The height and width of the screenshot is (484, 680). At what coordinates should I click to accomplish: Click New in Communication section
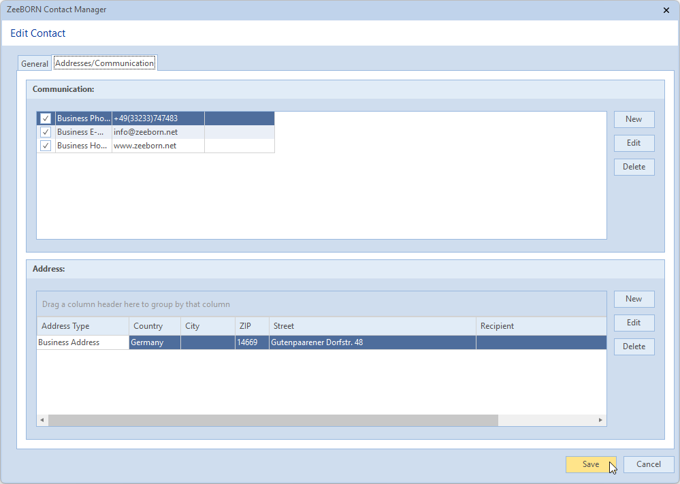[634, 119]
